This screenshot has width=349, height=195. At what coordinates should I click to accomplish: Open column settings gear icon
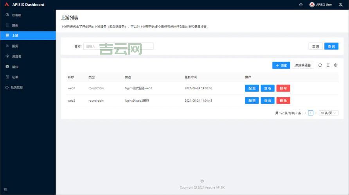(x=336, y=65)
